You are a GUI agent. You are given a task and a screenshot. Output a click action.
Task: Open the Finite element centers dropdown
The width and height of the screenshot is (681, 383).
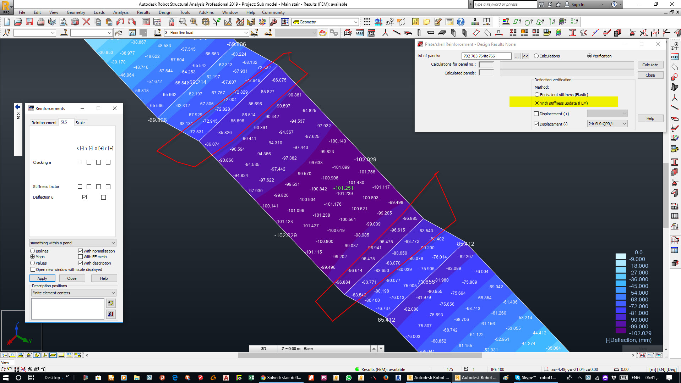[113, 293]
